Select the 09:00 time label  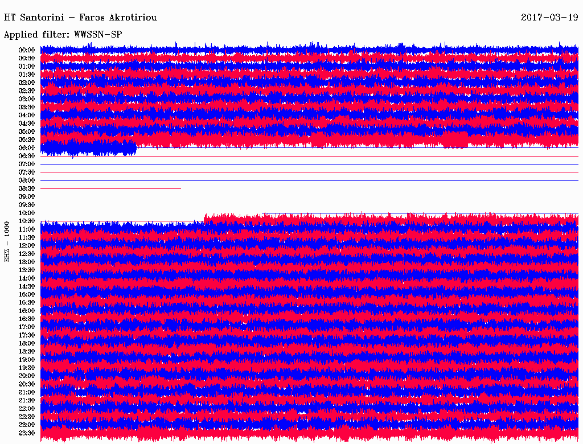[x=27, y=196]
